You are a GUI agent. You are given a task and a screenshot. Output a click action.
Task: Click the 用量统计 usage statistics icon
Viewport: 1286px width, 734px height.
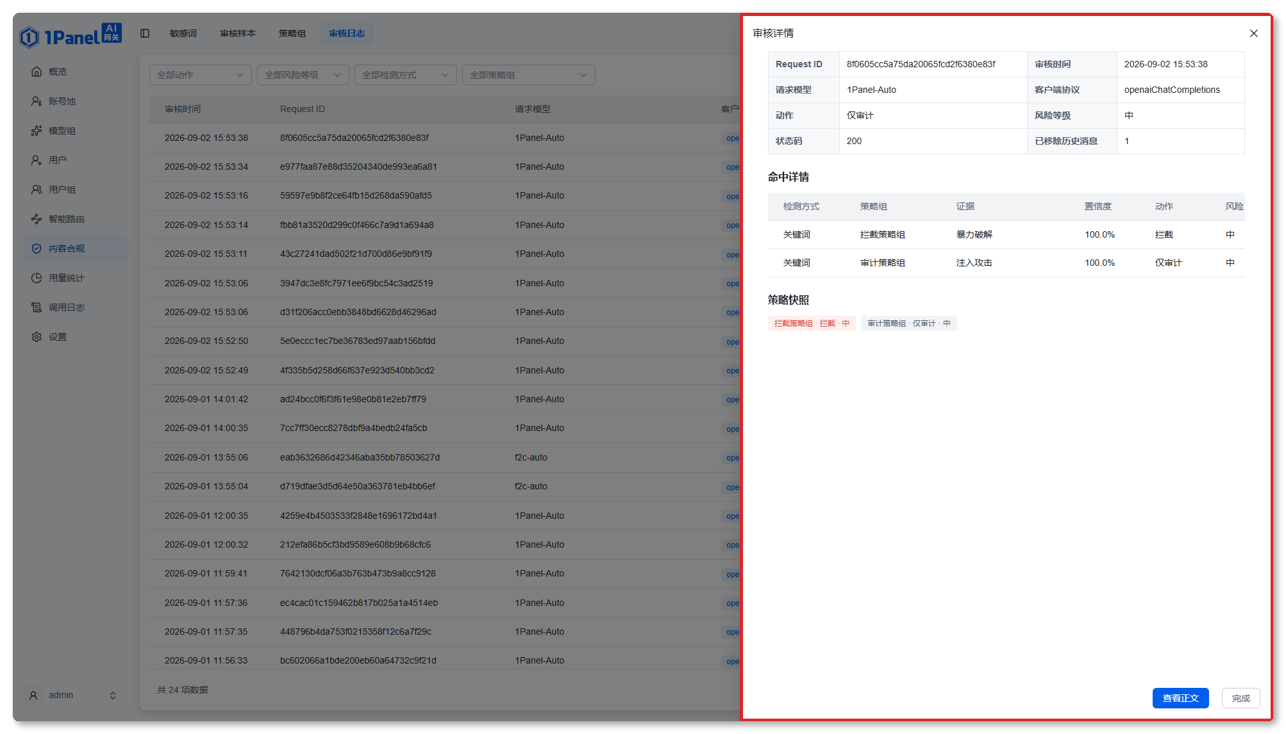click(x=37, y=278)
